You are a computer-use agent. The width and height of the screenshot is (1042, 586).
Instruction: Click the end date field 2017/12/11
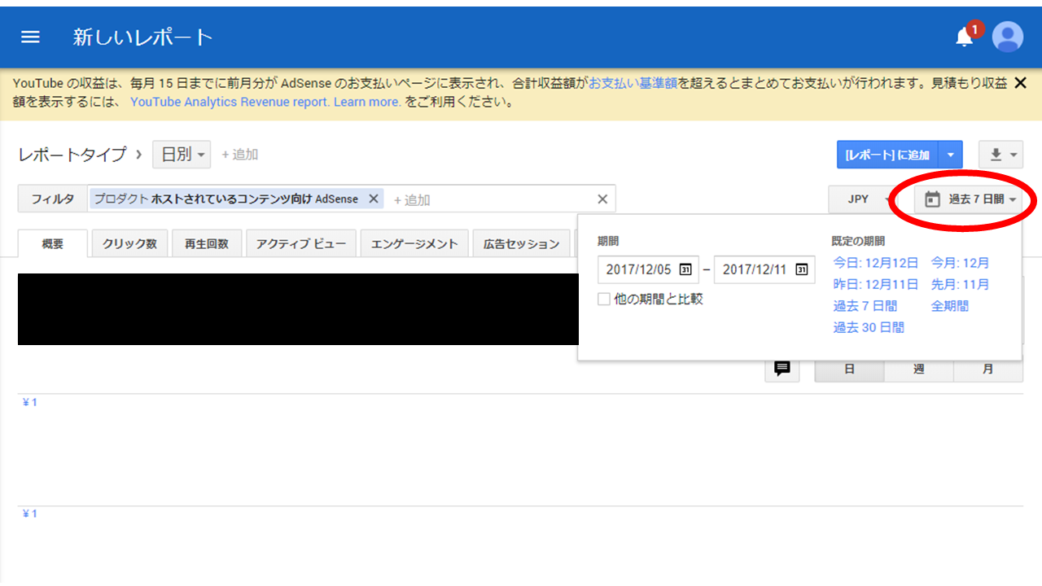764,269
